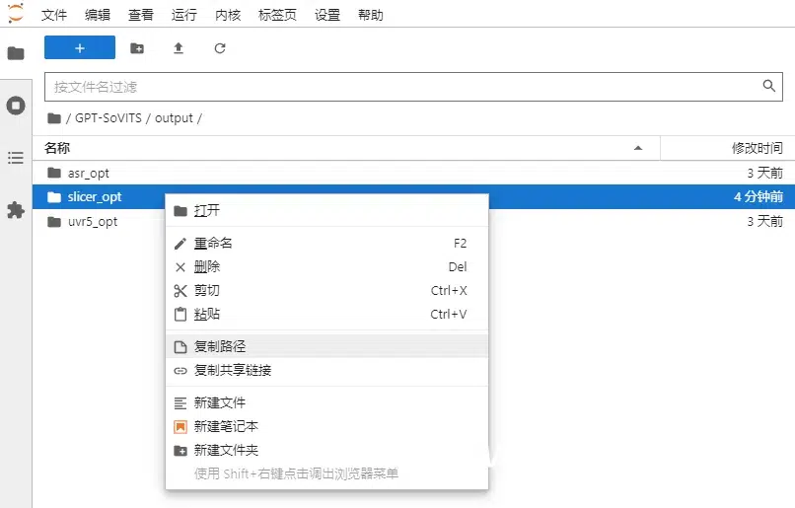This screenshot has height=508, width=795.
Task: Show the table of contents sidebar icon
Action: pyautogui.click(x=16, y=158)
